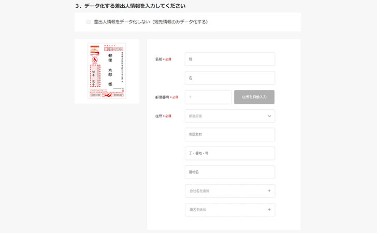
Task: Click the plus icon for 会社名を追加
Action: point(269,191)
